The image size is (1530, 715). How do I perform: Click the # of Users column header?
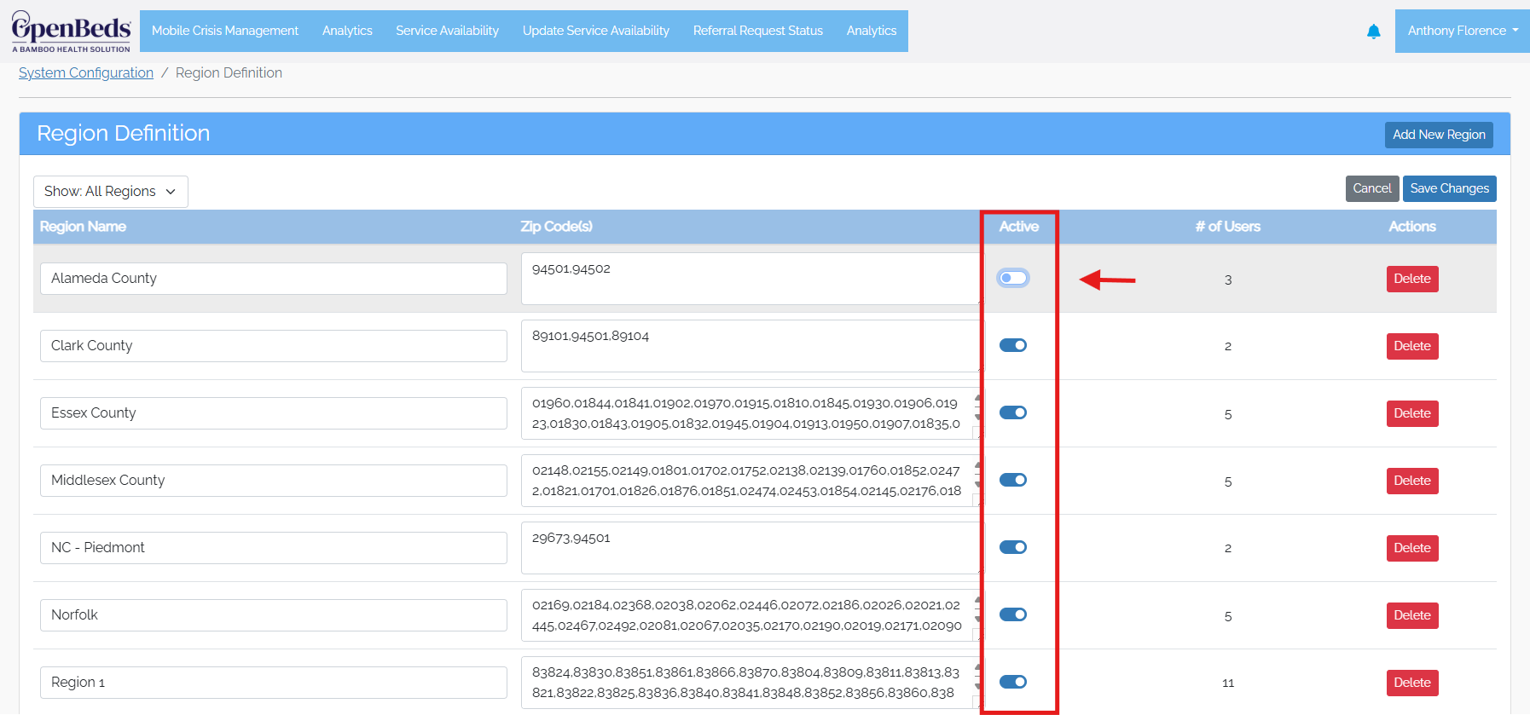pyautogui.click(x=1227, y=227)
